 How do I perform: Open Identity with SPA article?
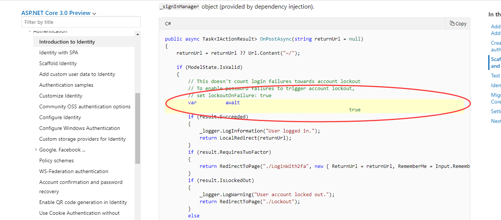pyautogui.click(x=59, y=52)
